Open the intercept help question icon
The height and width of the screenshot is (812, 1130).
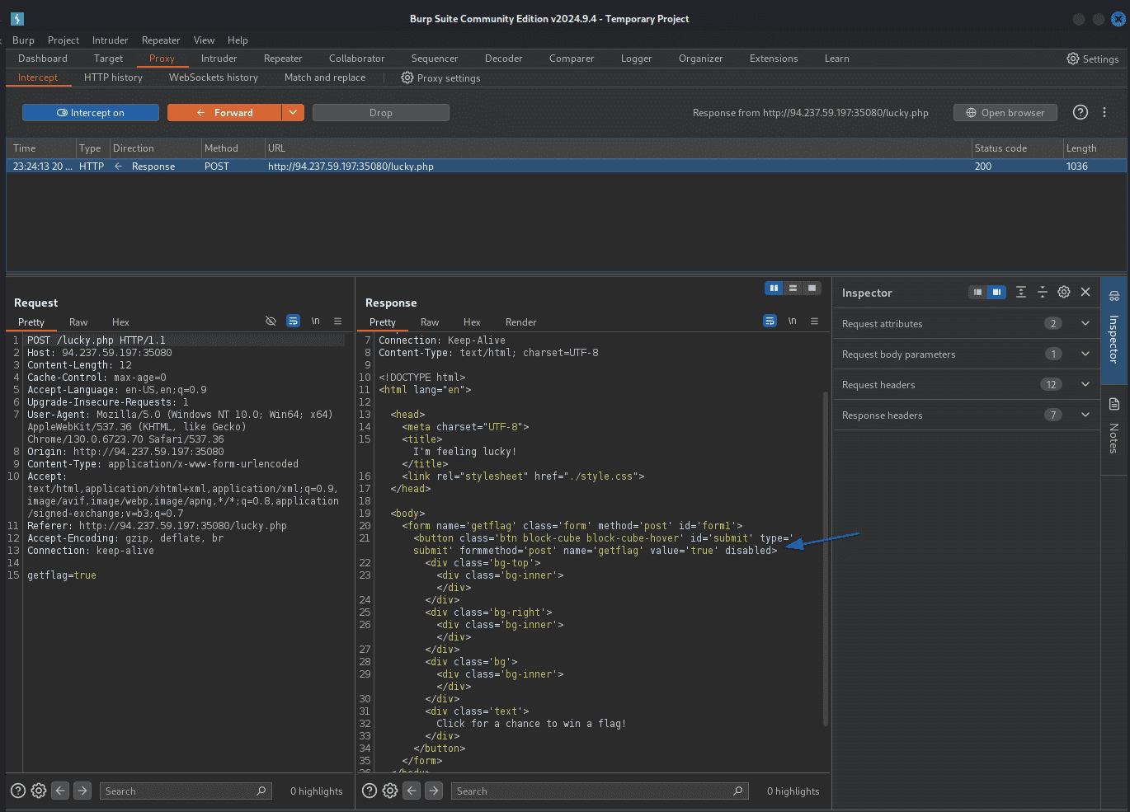1081,112
